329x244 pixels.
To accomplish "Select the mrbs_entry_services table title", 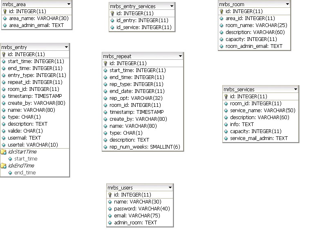I will pos(133,6).
